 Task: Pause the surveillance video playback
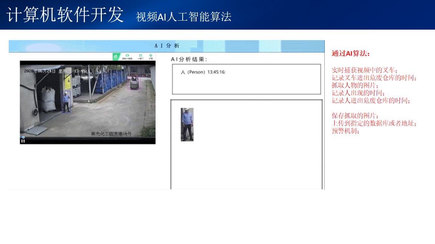(23, 141)
